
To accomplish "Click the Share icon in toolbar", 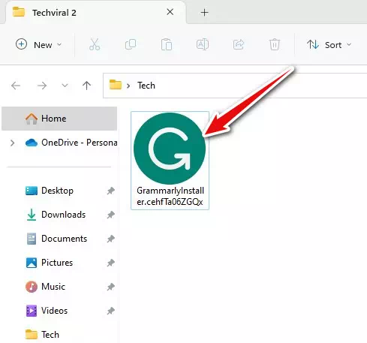I will coord(239,45).
